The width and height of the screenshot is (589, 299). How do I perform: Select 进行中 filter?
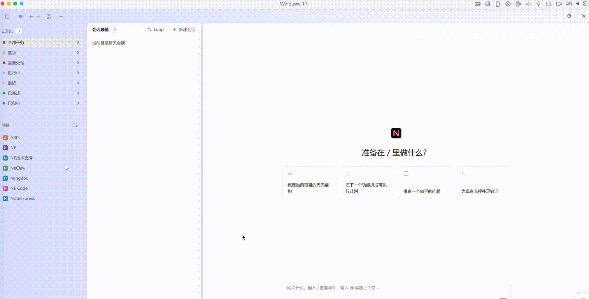pyautogui.click(x=41, y=73)
